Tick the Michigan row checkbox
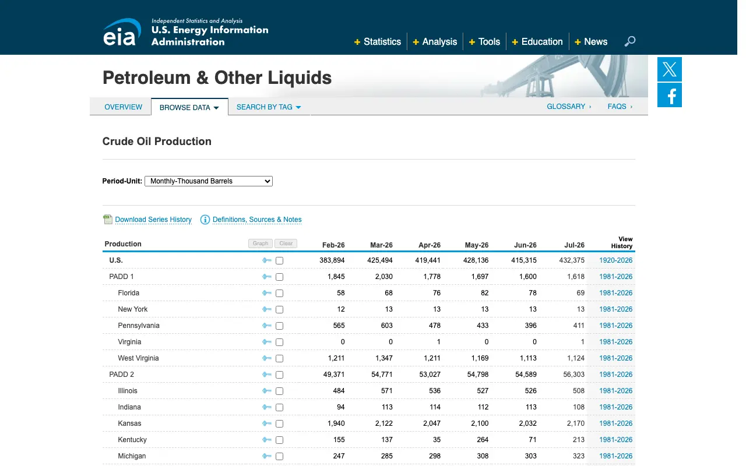The width and height of the screenshot is (746, 466). coord(279,456)
